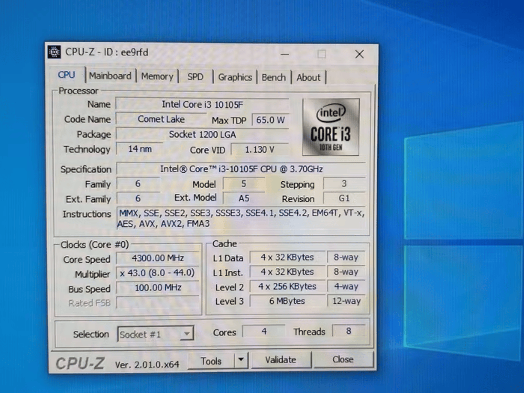Open the Memory tab
This screenshot has height=393, width=524.
click(157, 76)
